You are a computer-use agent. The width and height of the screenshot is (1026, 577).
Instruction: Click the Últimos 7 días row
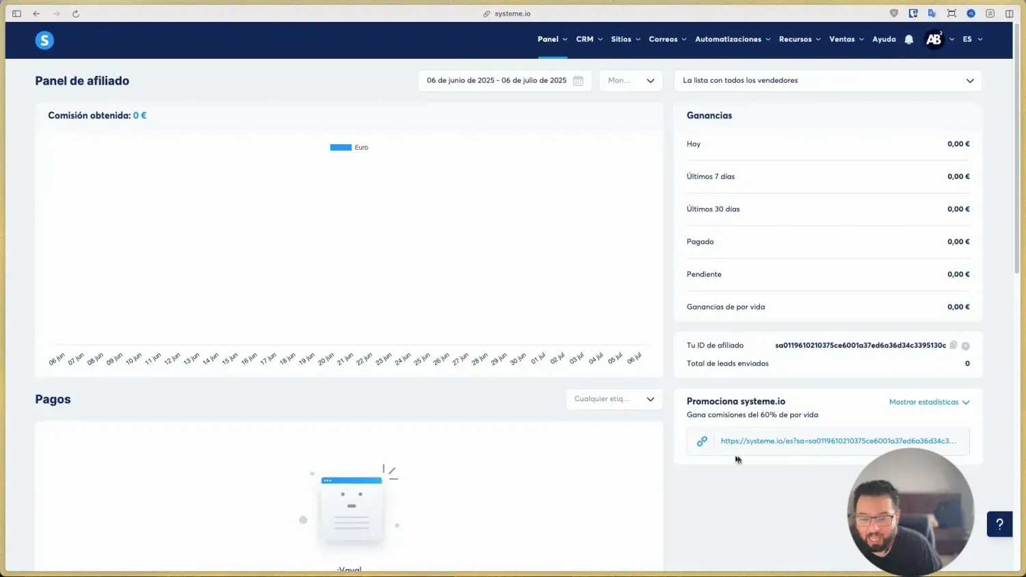click(x=828, y=176)
